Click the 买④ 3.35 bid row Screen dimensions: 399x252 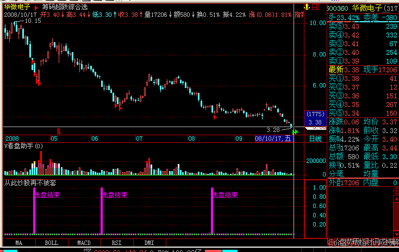pyautogui.click(x=363, y=104)
